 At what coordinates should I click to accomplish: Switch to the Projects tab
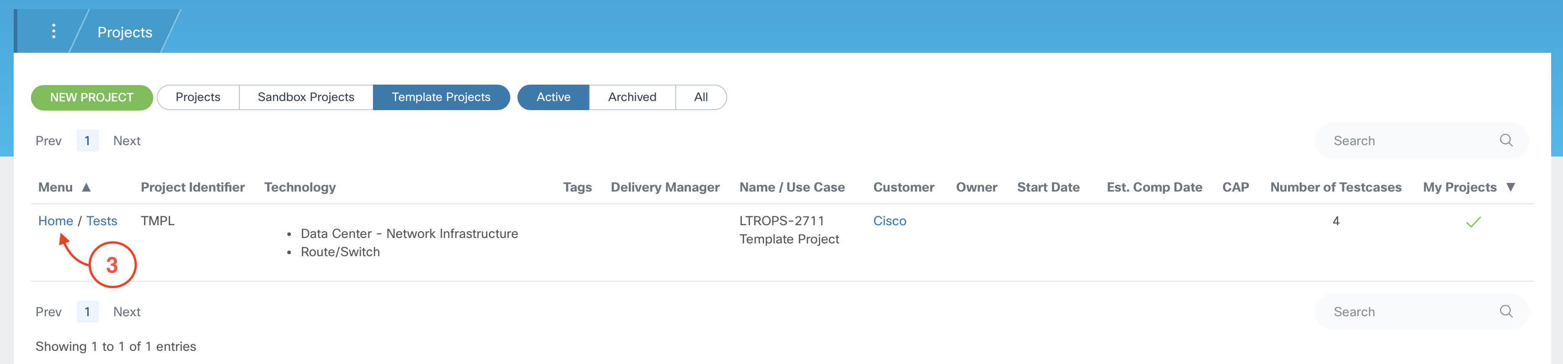[198, 97]
